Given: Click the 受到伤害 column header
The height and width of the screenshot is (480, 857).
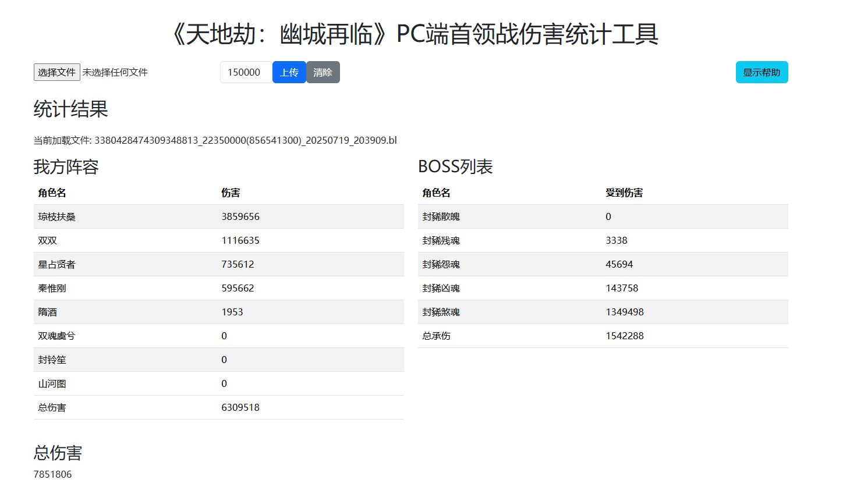Looking at the screenshot, I should (624, 193).
